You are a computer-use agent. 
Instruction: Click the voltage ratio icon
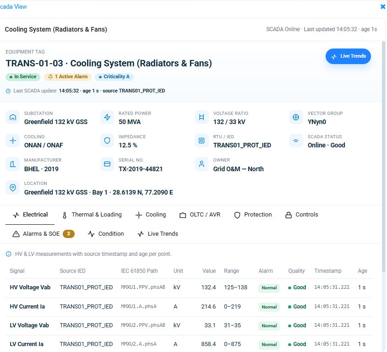click(202, 118)
